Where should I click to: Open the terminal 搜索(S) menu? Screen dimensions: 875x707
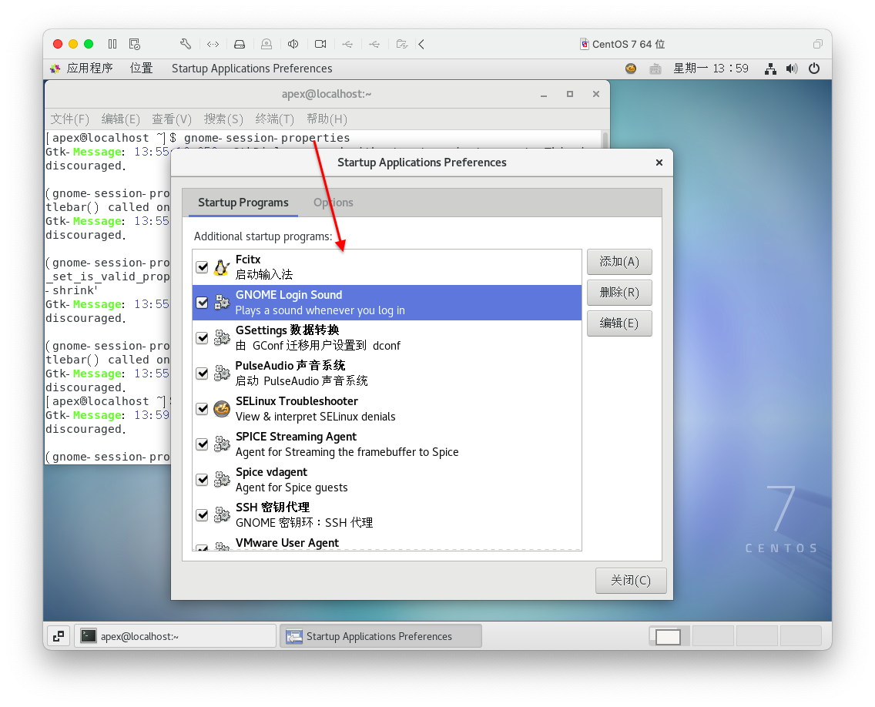223,119
